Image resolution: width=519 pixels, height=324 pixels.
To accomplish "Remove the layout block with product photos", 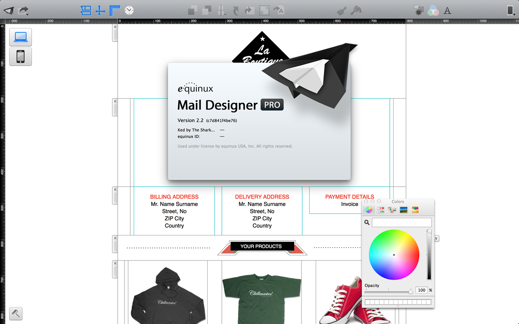I will point(115,263).
